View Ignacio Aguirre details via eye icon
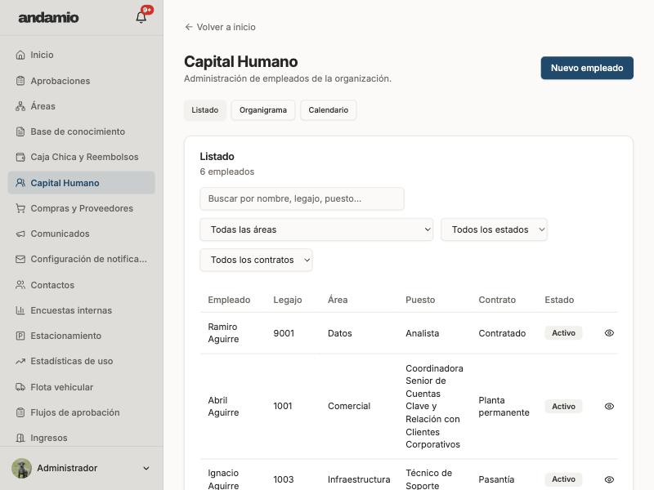 click(609, 479)
